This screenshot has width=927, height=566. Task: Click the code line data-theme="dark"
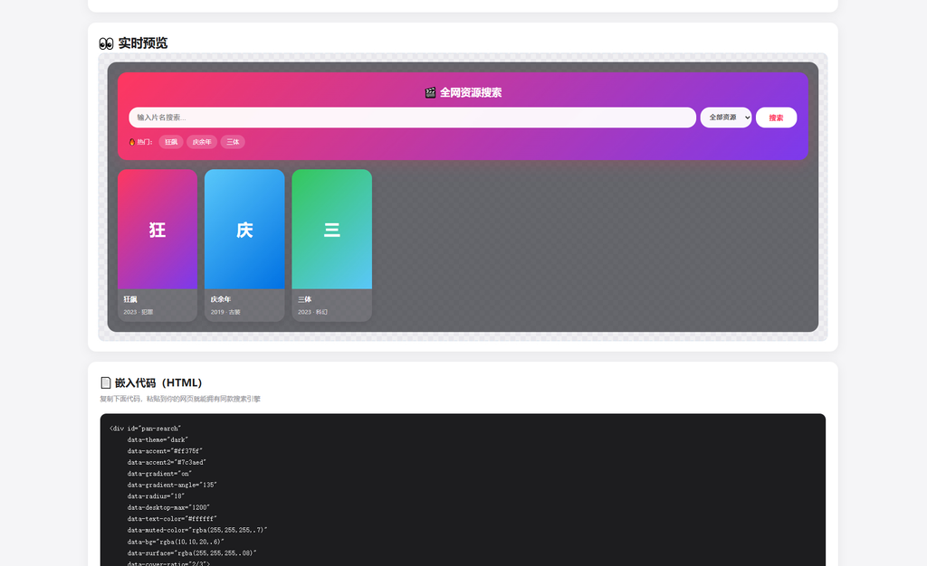tap(158, 439)
